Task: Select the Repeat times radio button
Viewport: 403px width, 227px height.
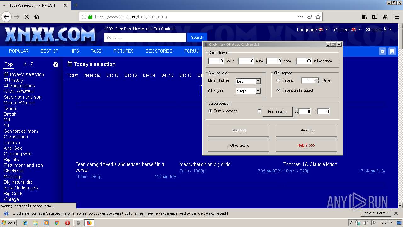Action: pos(278,80)
